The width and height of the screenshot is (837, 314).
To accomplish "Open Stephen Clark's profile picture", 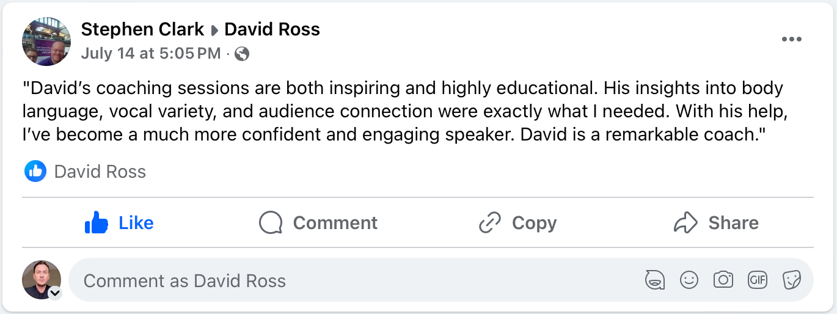I will [x=46, y=41].
